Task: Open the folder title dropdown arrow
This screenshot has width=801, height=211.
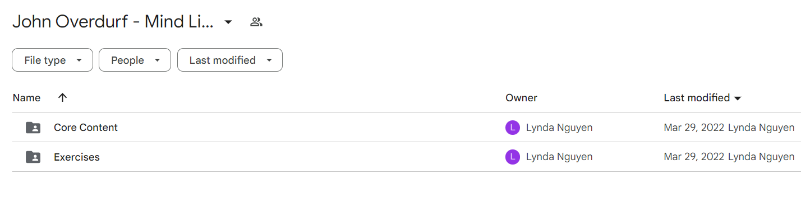Action: (228, 22)
